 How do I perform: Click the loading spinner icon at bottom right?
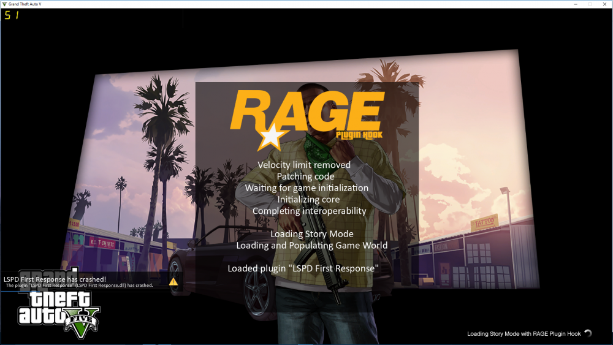click(x=588, y=333)
